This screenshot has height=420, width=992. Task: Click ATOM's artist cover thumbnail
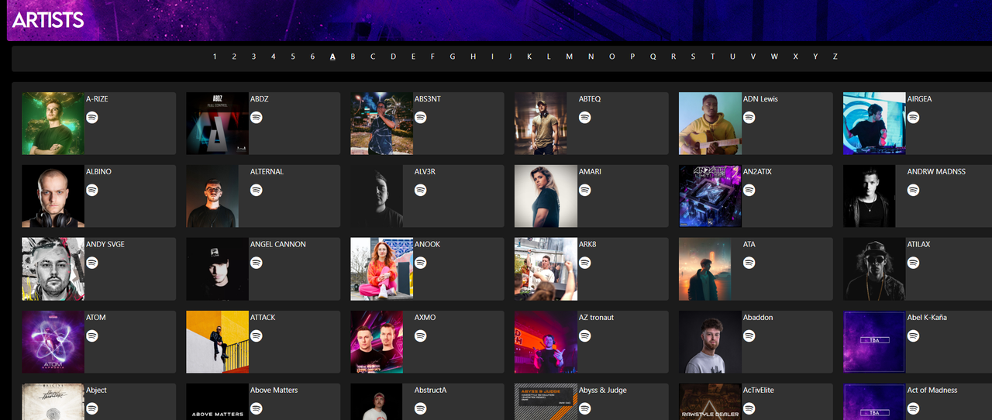(53, 342)
